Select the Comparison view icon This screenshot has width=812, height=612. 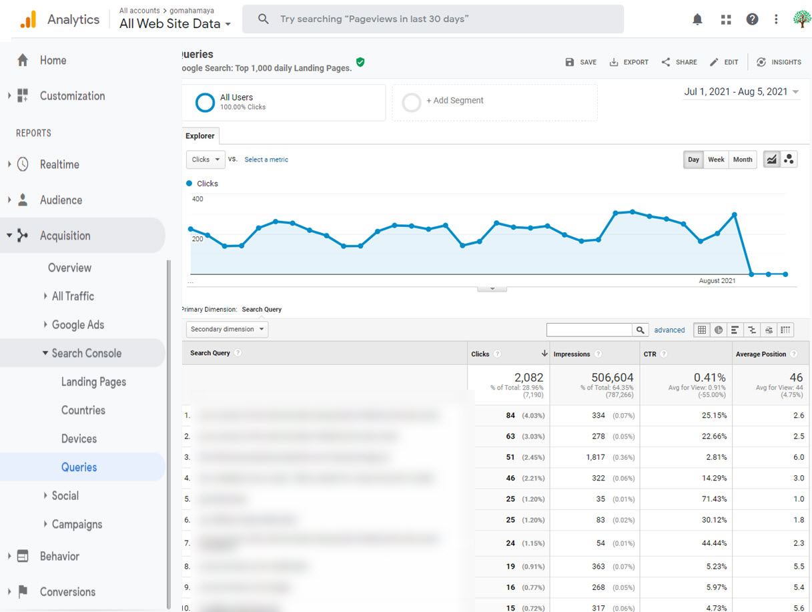[752, 330]
